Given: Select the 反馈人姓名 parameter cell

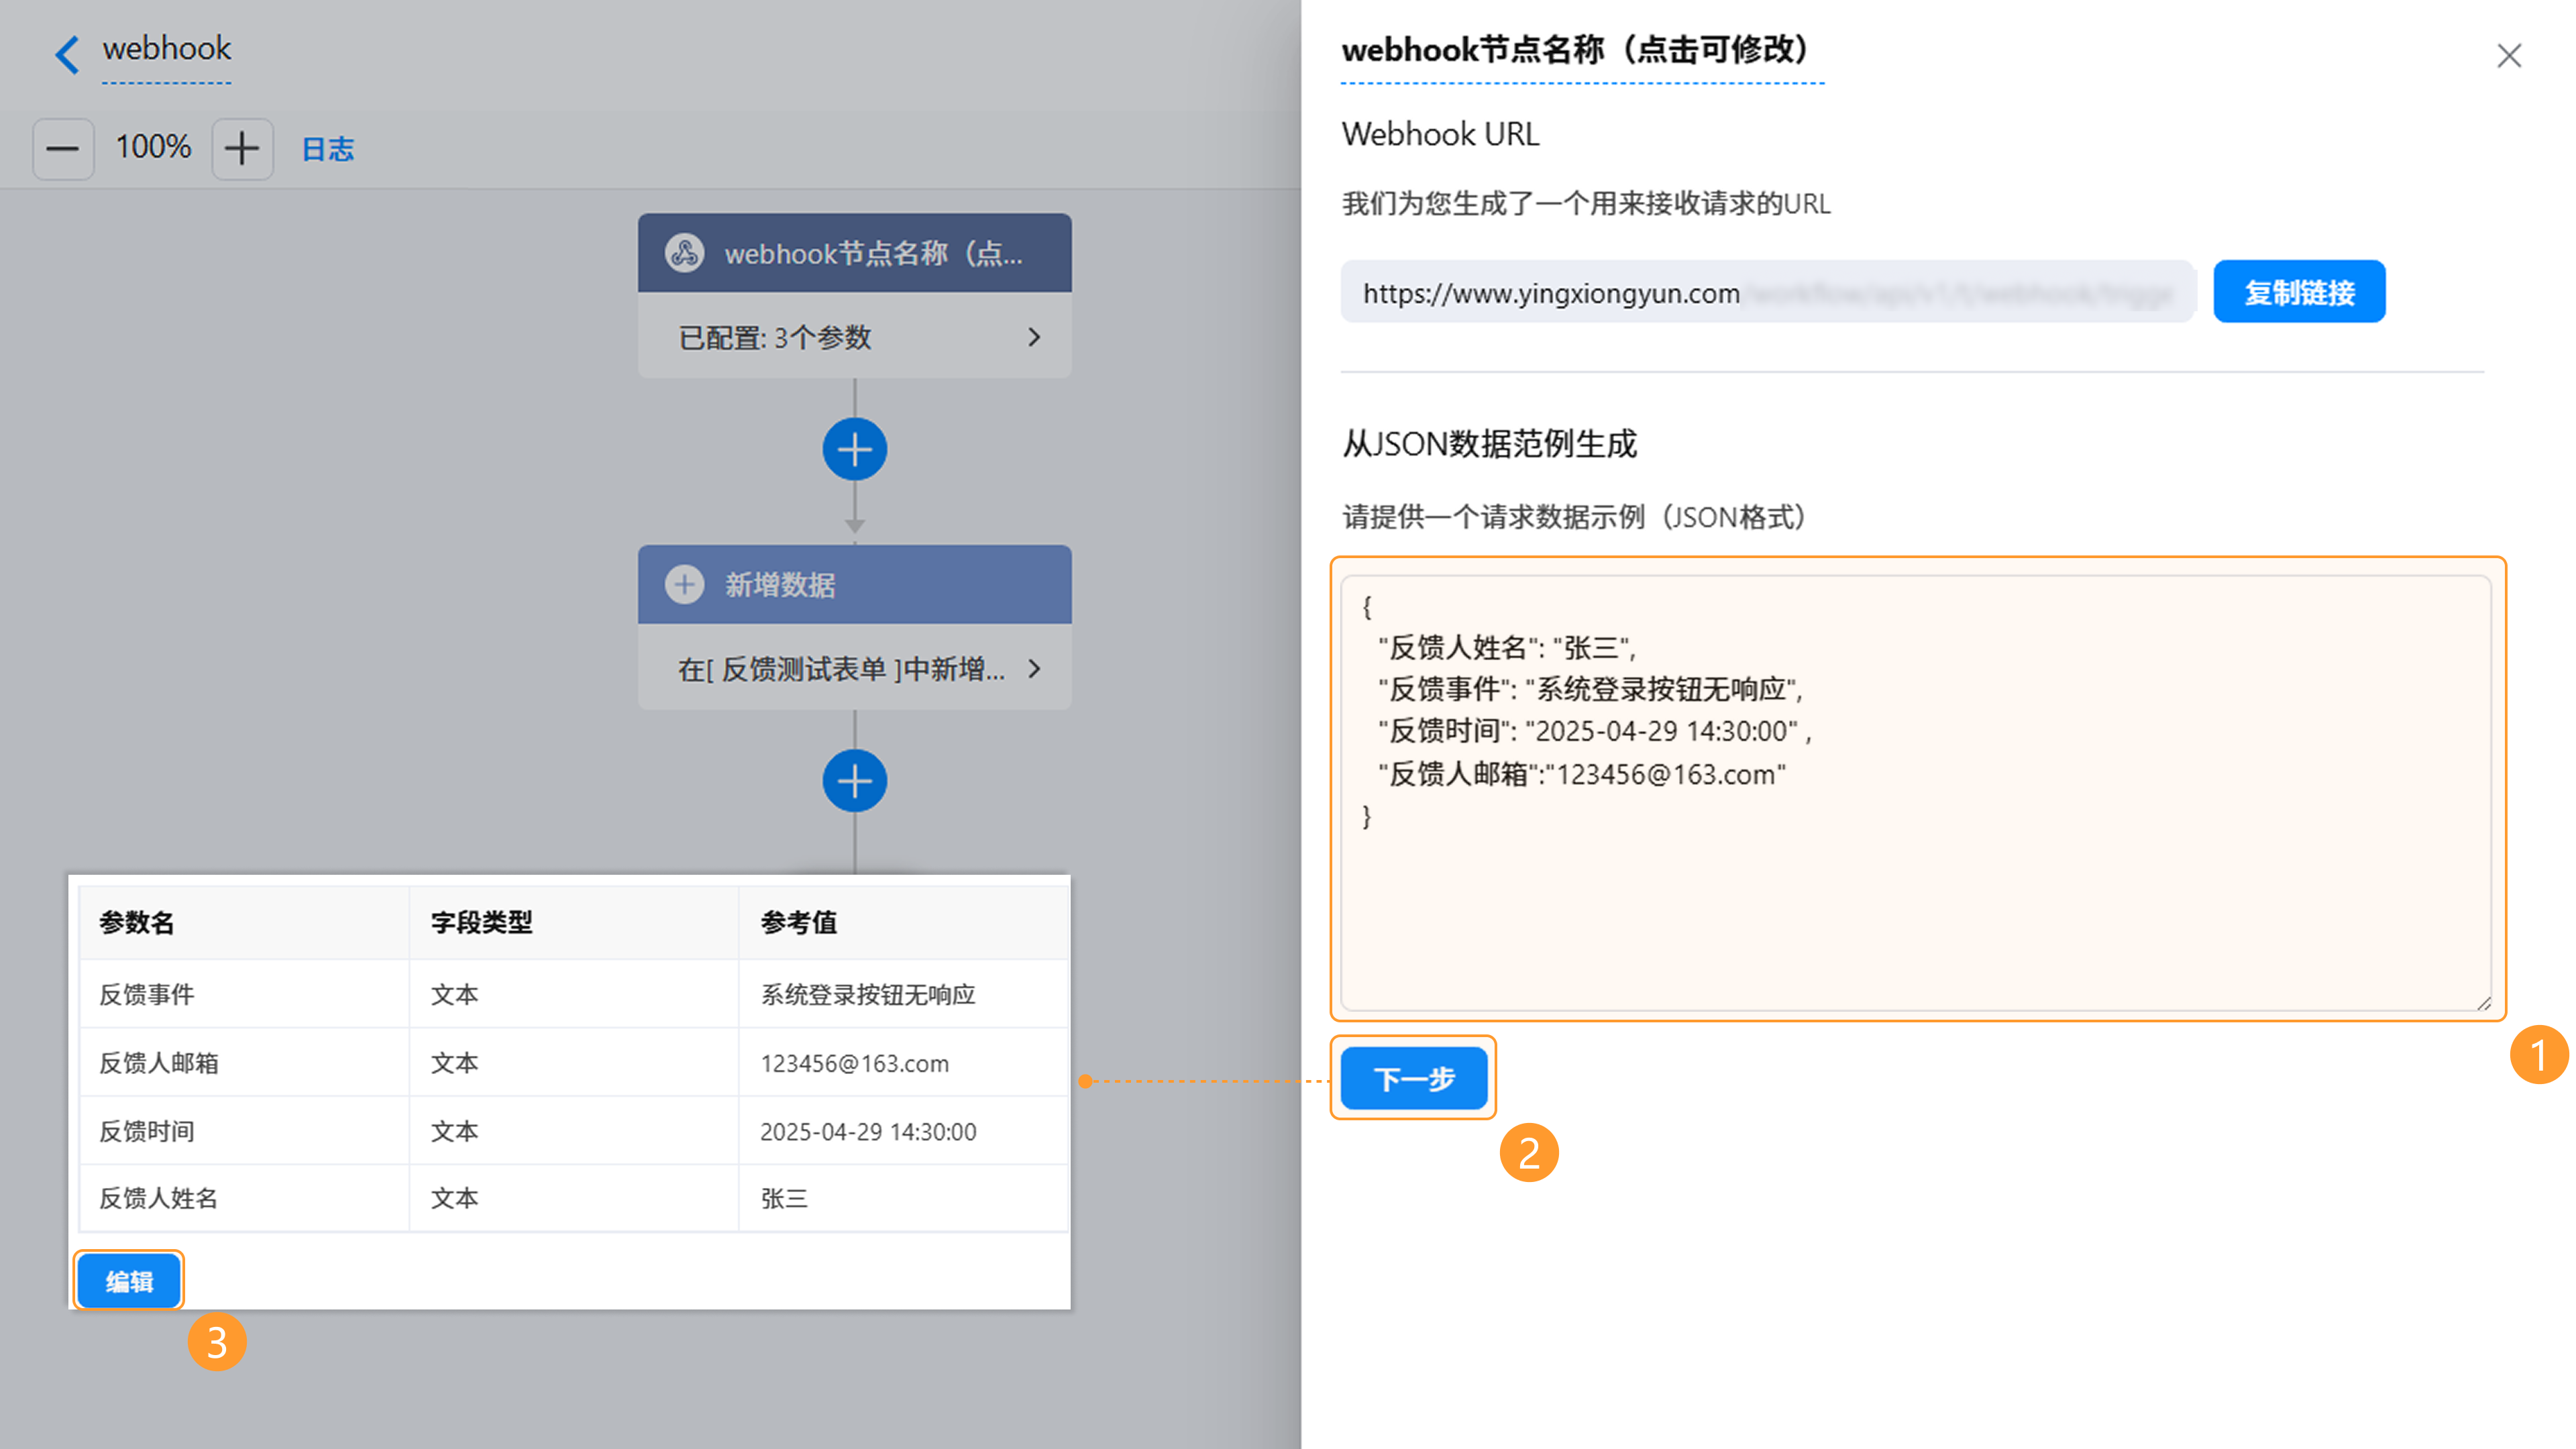Looking at the screenshot, I should (x=244, y=1198).
